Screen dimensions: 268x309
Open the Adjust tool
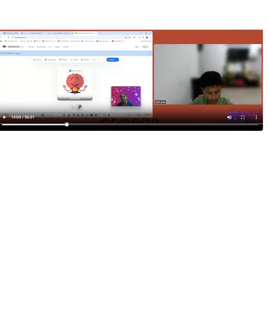click(x=74, y=60)
